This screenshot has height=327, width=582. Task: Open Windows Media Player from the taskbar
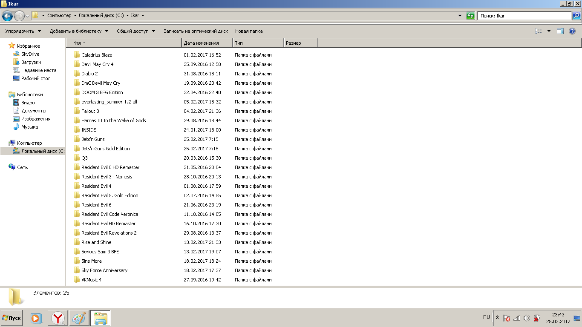[36, 318]
